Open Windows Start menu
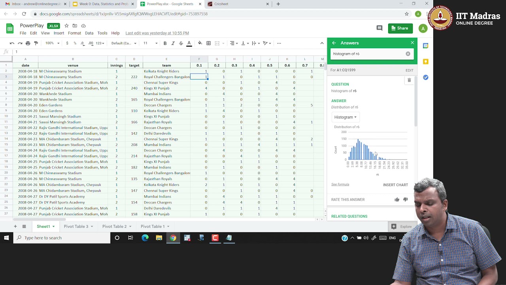 click(6, 238)
